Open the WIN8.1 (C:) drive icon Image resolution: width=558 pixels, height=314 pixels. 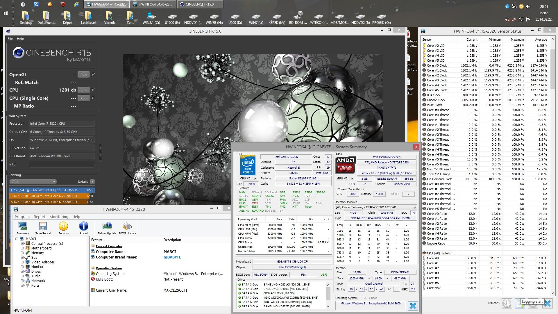[151, 17]
